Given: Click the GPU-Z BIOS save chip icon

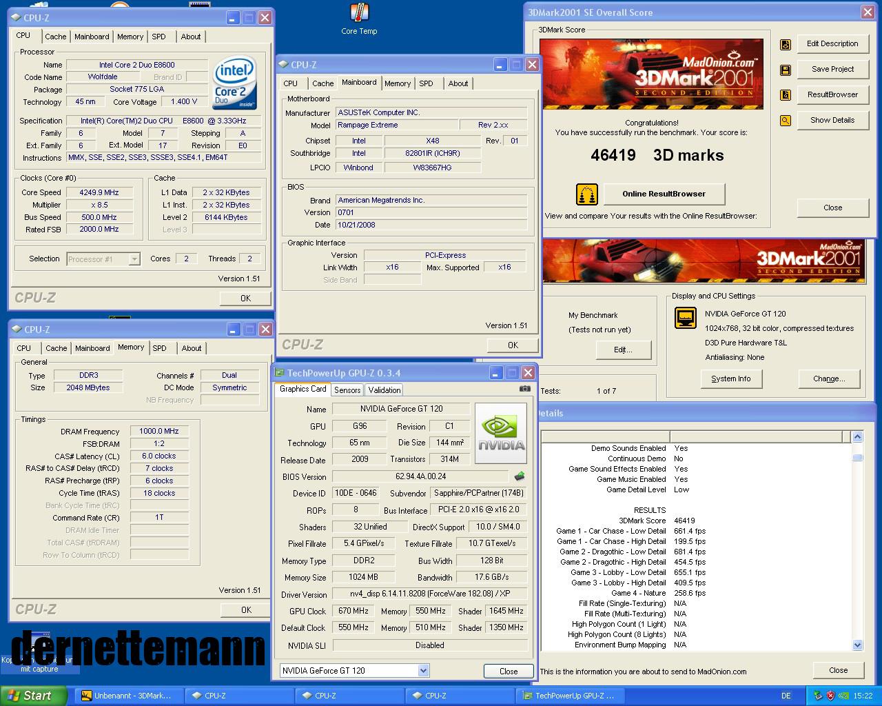Looking at the screenshot, I should (520, 476).
